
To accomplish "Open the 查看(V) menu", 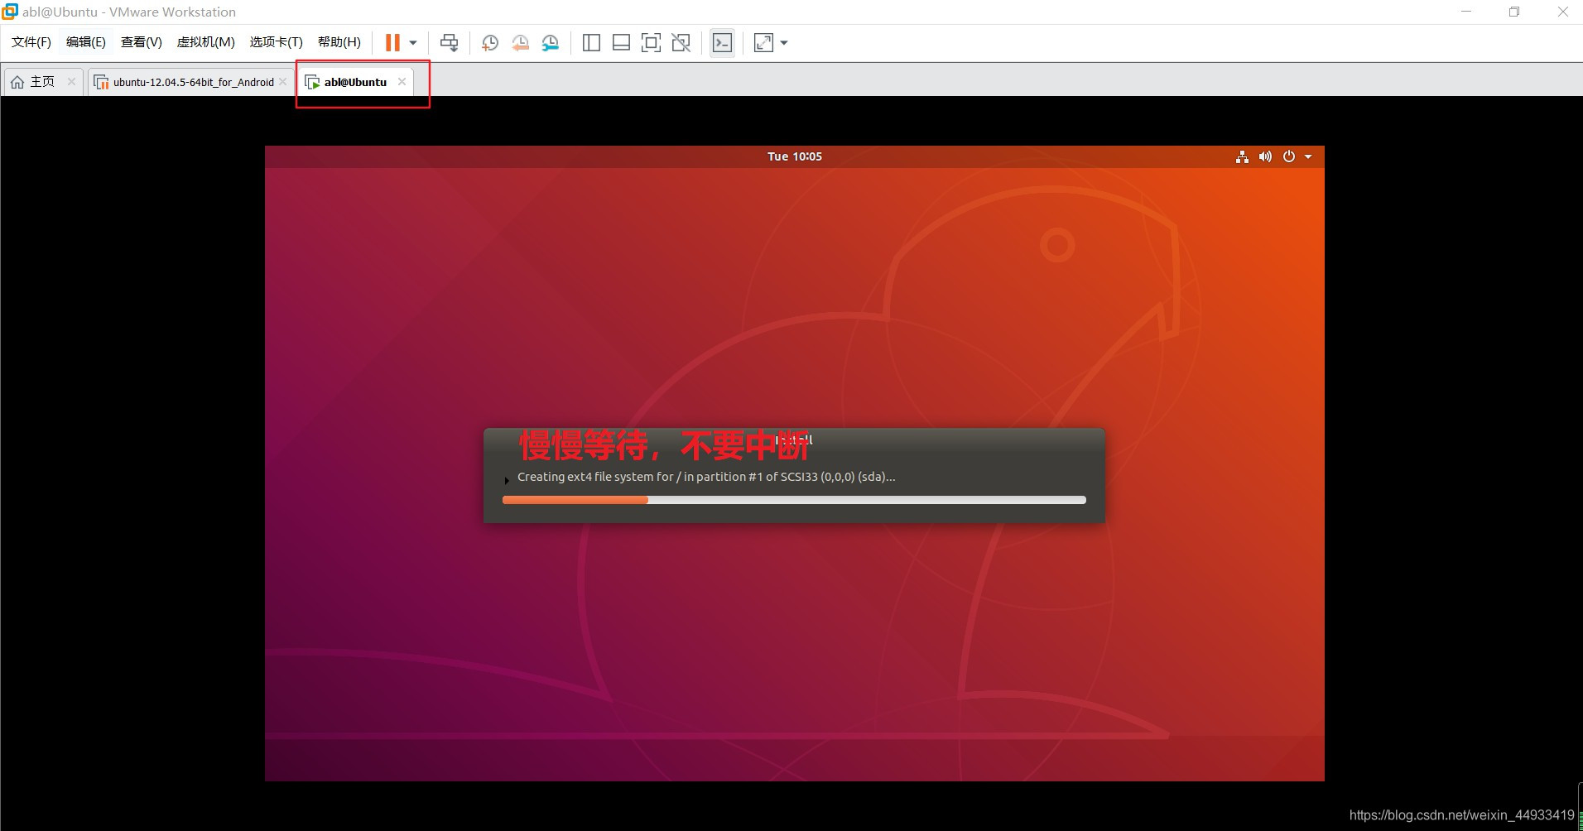I will pyautogui.click(x=142, y=42).
